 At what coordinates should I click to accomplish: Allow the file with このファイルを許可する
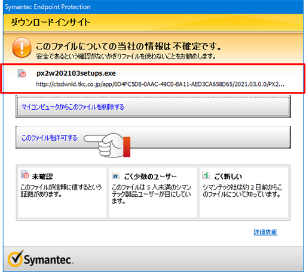(153, 137)
